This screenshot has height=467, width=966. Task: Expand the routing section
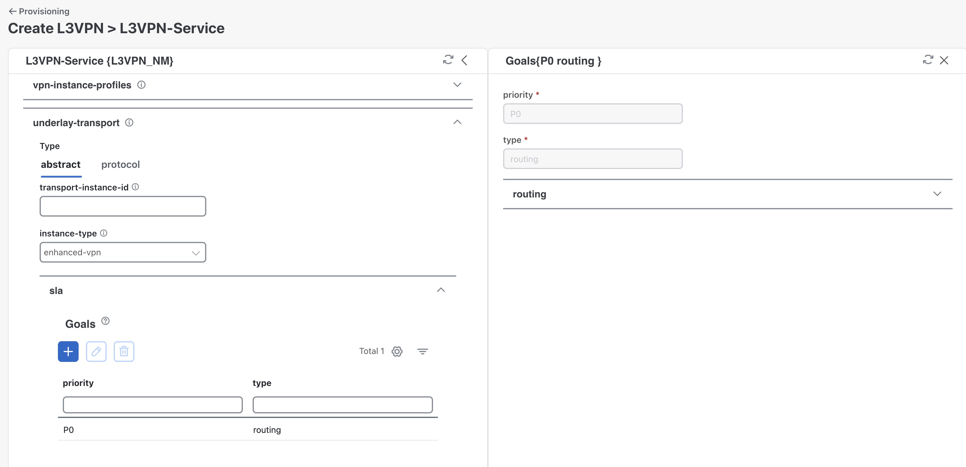pyautogui.click(x=937, y=194)
